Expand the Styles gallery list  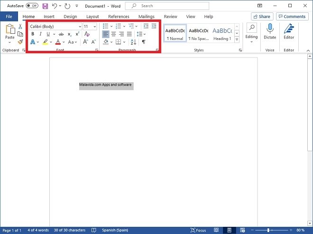(237, 39)
